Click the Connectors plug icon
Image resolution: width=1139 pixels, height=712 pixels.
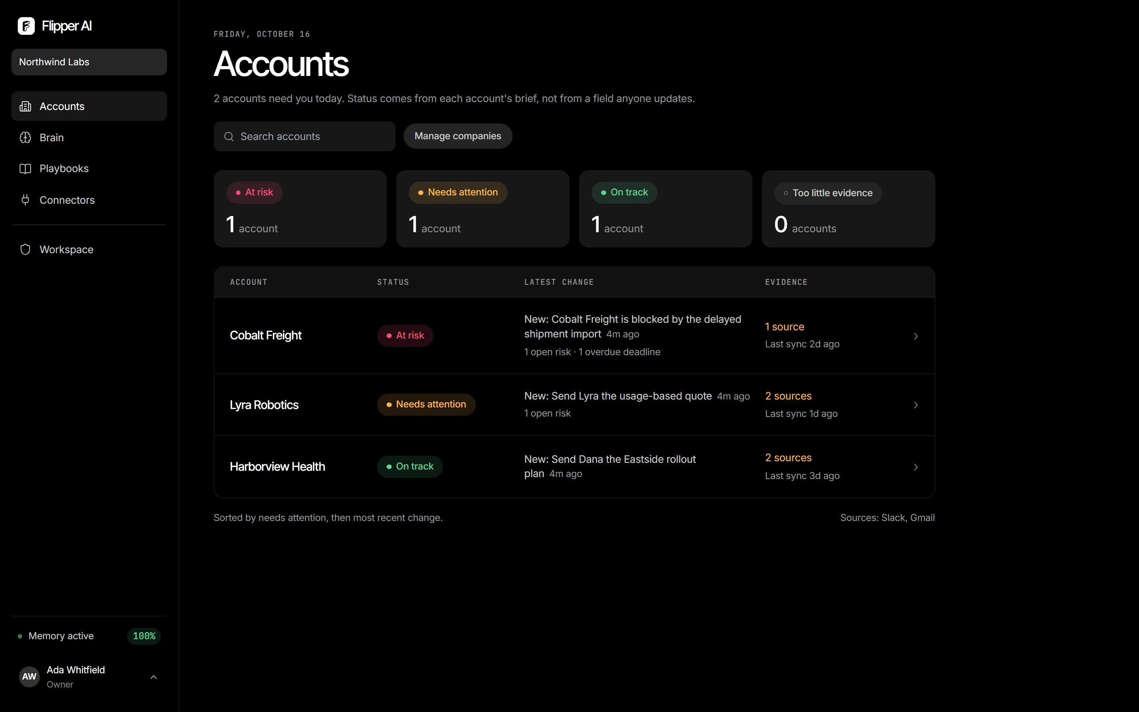(x=25, y=200)
